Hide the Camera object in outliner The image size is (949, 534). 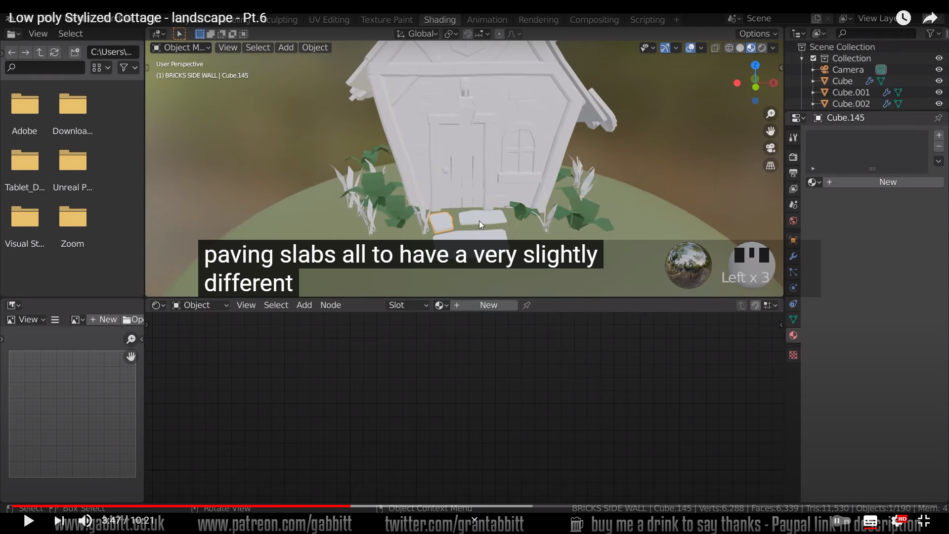[939, 70]
